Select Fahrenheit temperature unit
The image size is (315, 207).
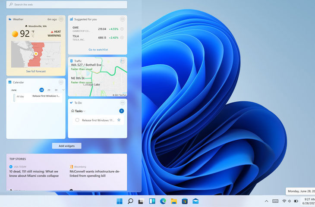point(33,31)
